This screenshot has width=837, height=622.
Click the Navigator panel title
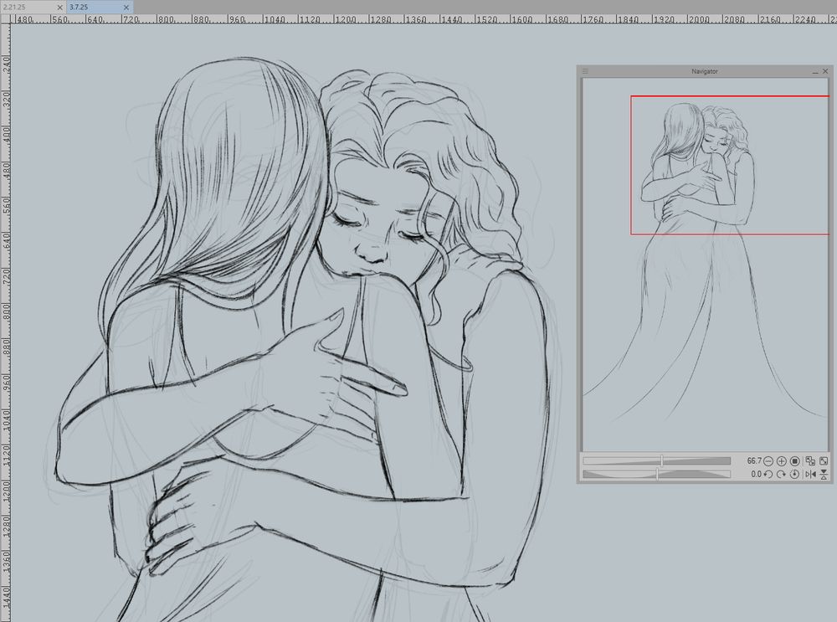coord(705,71)
